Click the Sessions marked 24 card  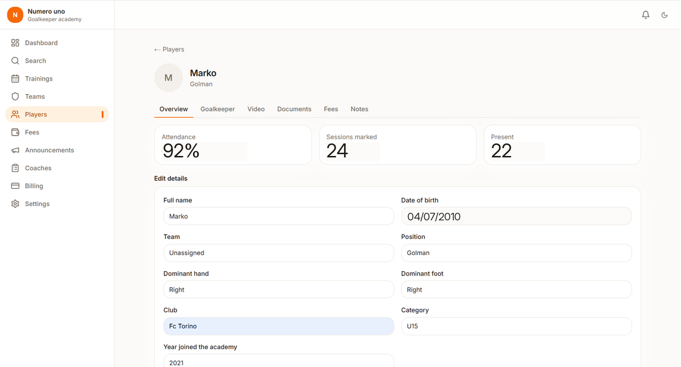coord(398,145)
